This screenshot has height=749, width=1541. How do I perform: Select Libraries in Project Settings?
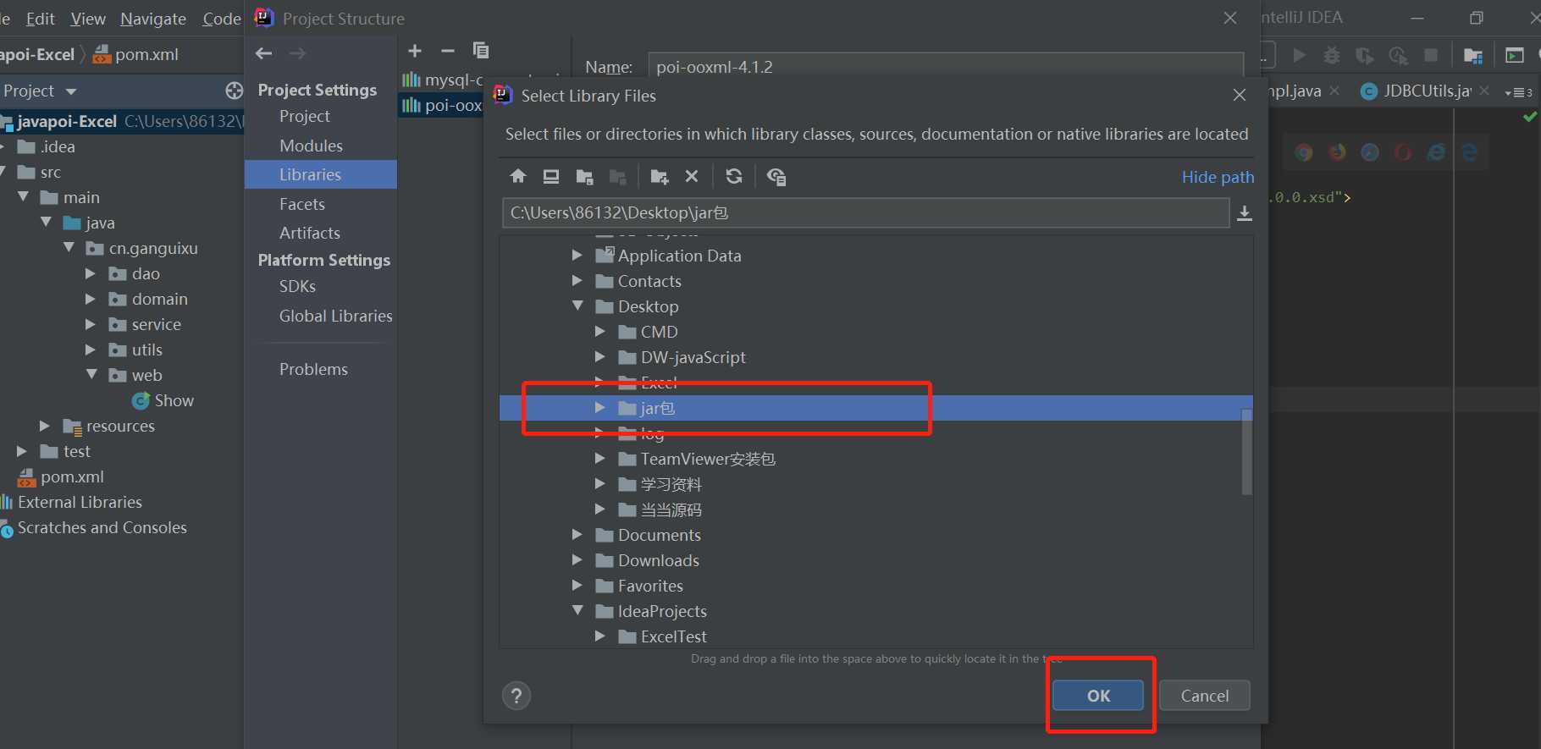321,174
